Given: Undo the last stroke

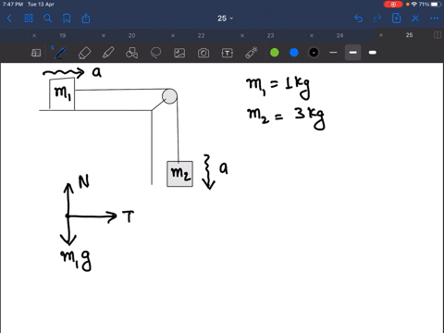Looking at the screenshot, I should 358,18.
